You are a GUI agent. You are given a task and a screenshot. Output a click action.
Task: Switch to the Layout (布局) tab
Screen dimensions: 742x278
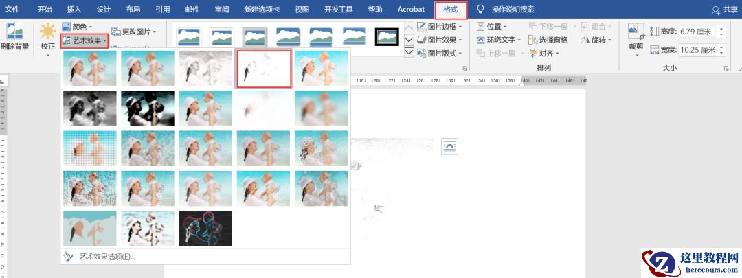[x=133, y=10]
